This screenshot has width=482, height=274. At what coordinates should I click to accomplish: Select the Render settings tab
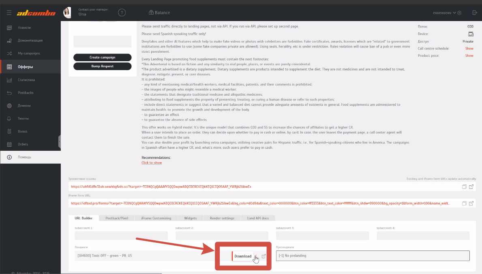tap(222, 218)
